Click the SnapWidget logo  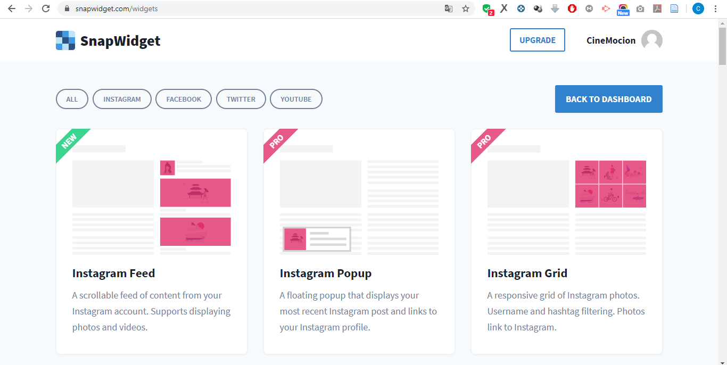(x=65, y=40)
